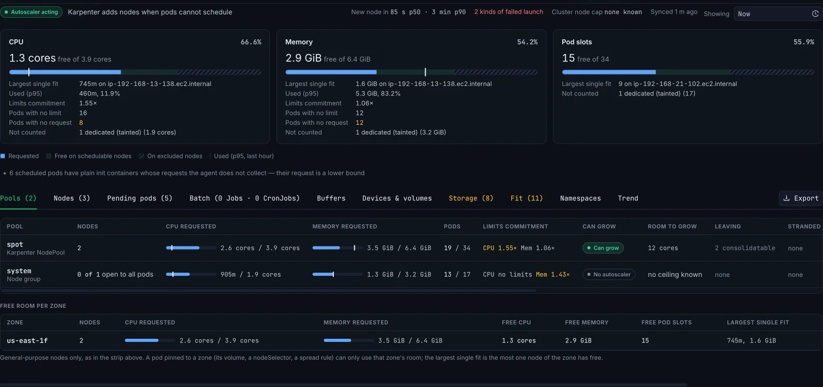Click the CPU card usage bar
This screenshot has height=387, width=823.
pyautogui.click(x=135, y=72)
